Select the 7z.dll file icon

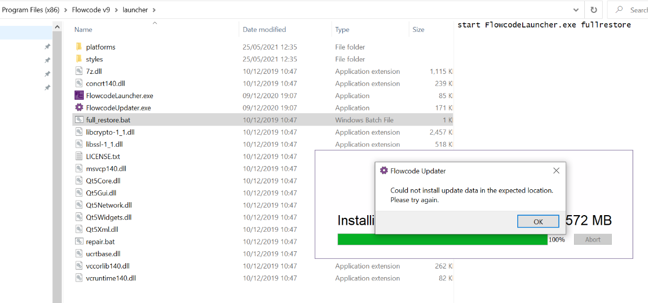(79, 71)
